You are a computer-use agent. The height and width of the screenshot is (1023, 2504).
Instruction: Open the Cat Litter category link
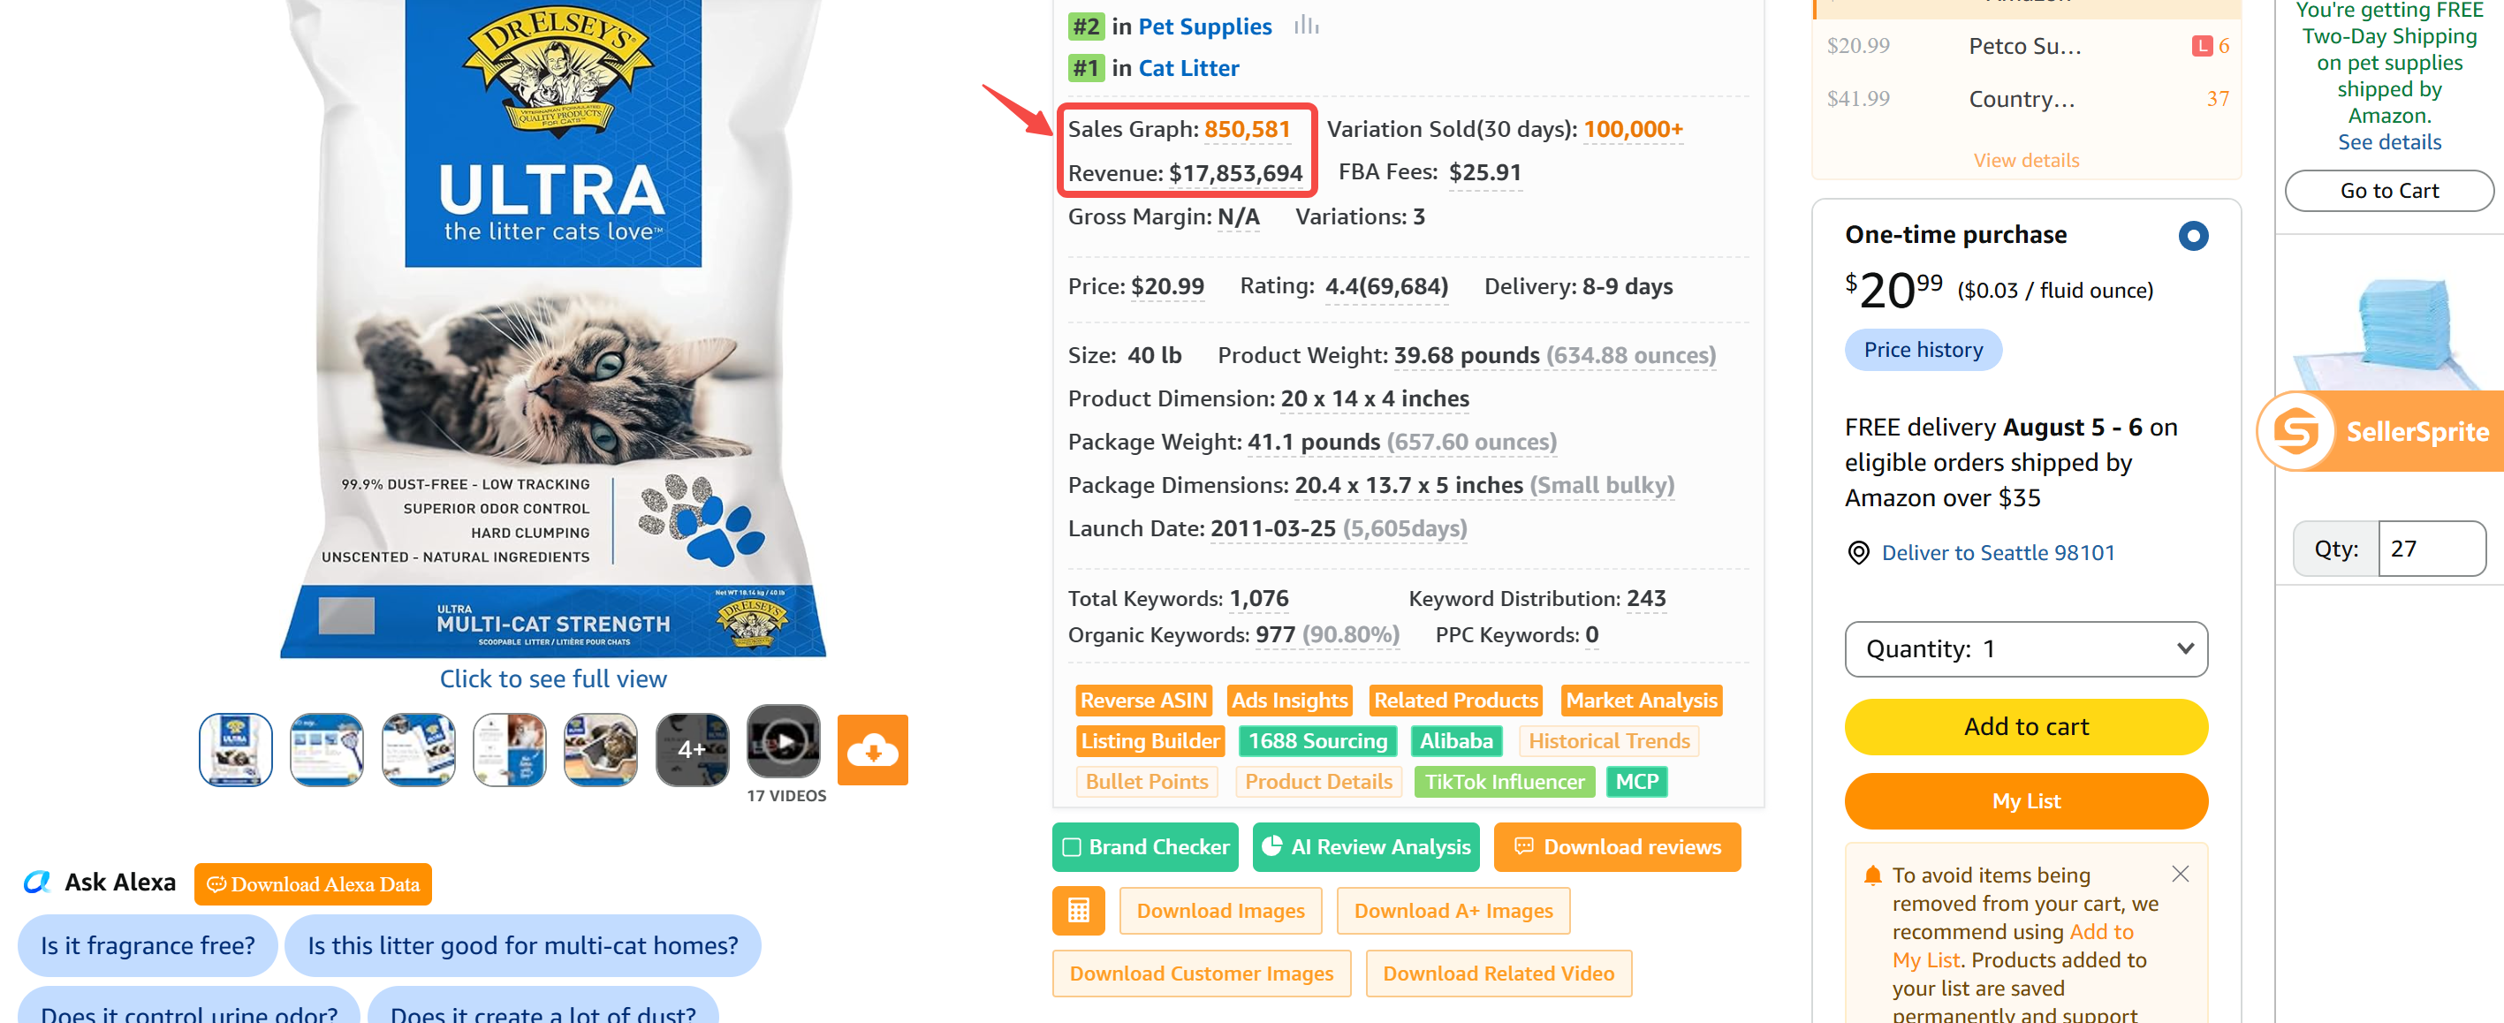pos(1188,68)
